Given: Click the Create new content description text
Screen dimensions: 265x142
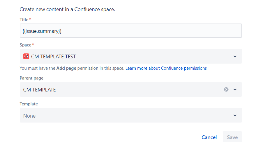Looking at the screenshot, I should (67, 9).
